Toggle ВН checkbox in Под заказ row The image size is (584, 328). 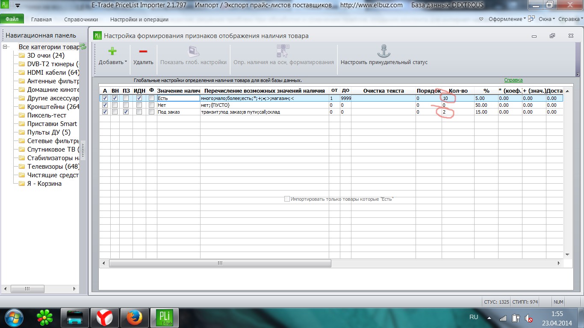click(x=115, y=112)
